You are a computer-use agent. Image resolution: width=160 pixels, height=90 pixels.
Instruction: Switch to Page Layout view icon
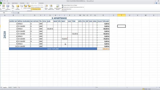pos(145,89)
